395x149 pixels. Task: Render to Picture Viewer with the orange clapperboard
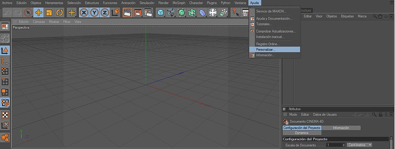[x=138, y=12]
